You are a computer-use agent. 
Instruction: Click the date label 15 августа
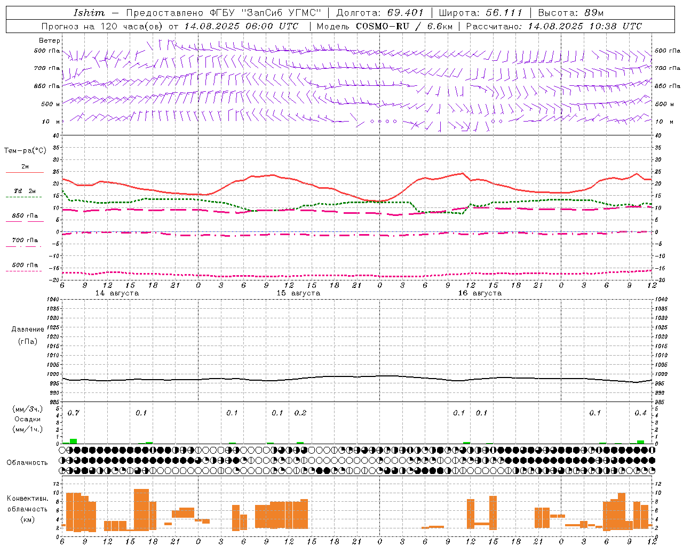[x=298, y=293]
